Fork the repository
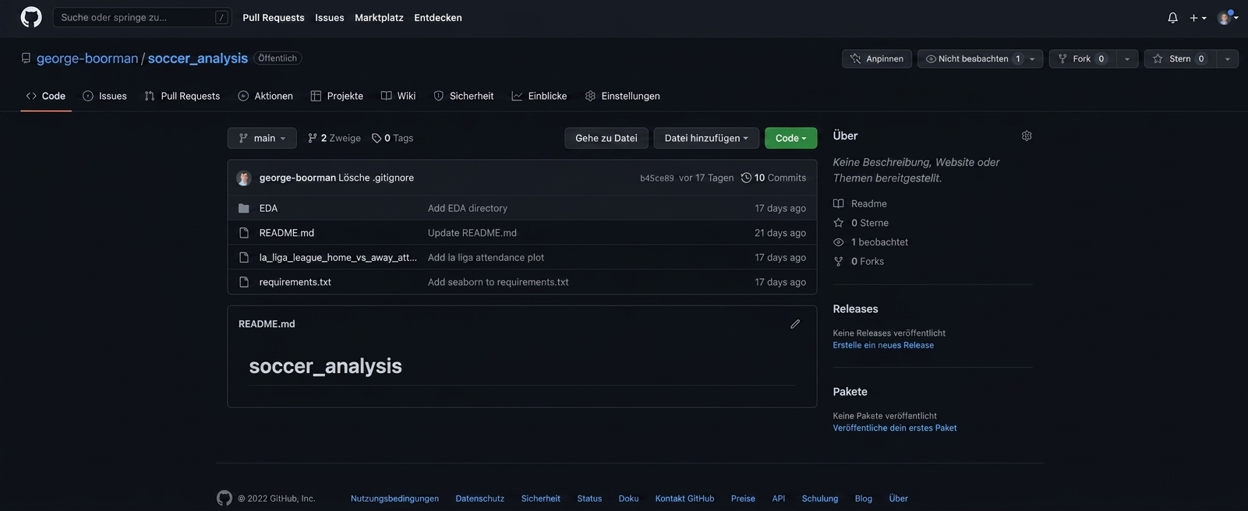 click(1083, 58)
